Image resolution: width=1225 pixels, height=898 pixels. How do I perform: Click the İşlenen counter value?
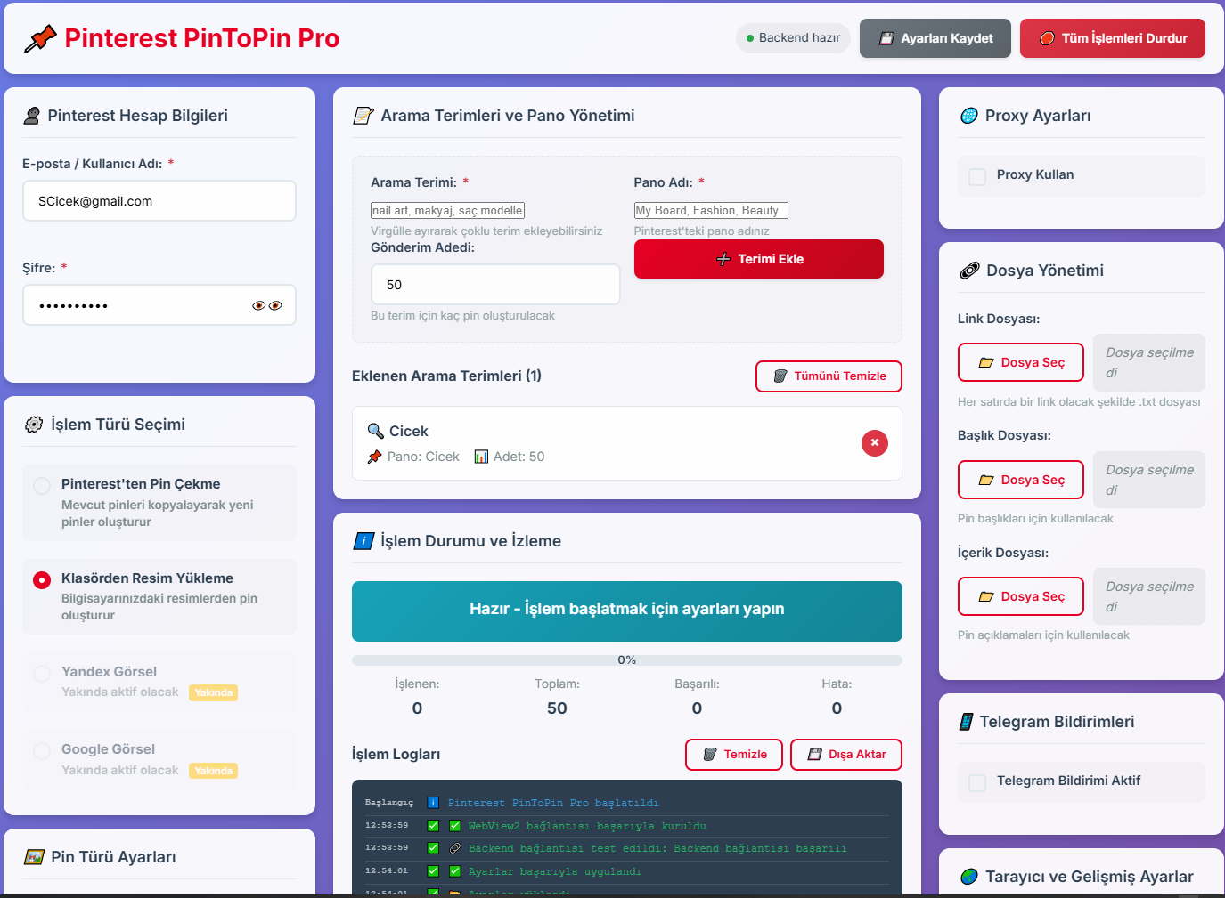click(417, 708)
